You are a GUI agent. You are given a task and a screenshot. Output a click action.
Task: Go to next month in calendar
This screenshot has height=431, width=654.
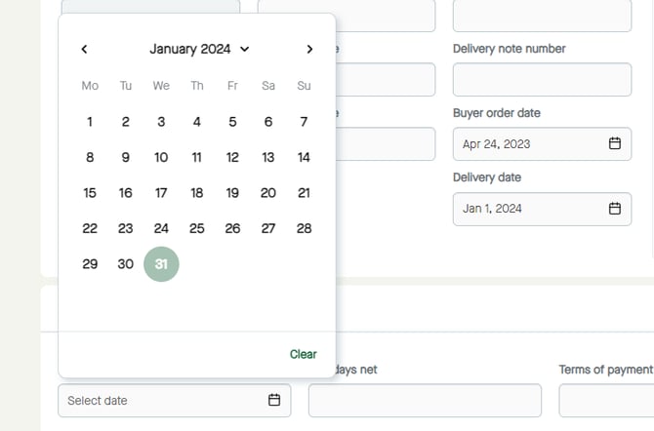tap(309, 49)
